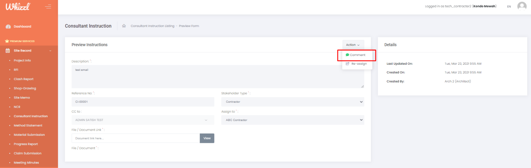Collapse the sidebar using hamburger icon
531x168 pixels.
[48, 6]
